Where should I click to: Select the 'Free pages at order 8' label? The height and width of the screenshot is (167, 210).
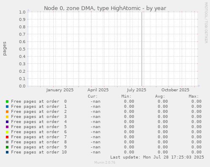[39, 142]
